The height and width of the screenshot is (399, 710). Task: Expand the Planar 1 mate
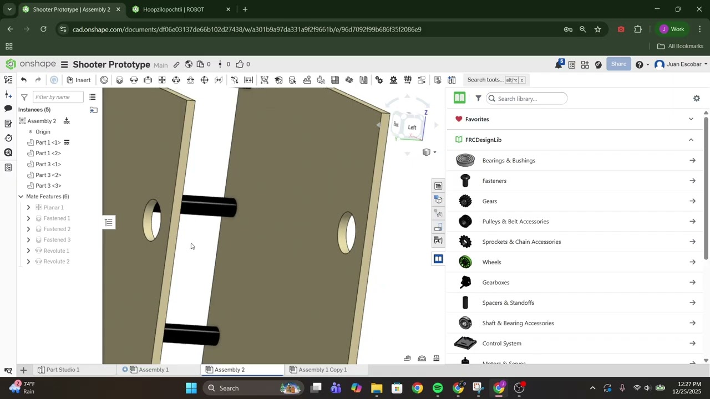coord(28,207)
